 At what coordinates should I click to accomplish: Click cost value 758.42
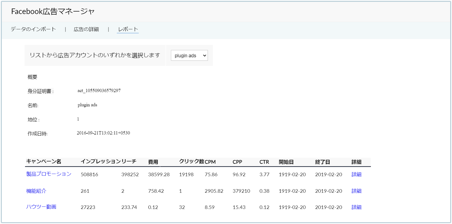(x=156, y=191)
